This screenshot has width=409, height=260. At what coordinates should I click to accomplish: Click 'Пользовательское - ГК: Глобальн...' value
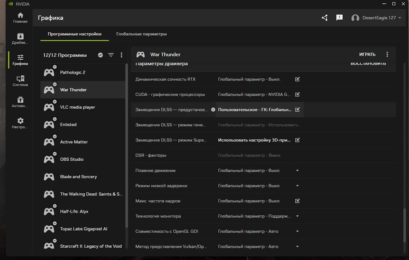point(255,110)
